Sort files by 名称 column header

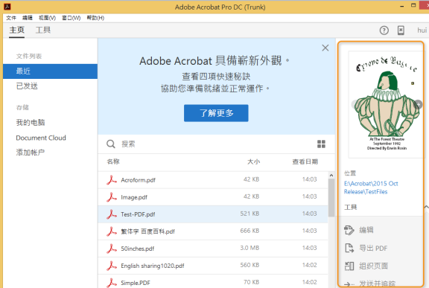[113, 161]
